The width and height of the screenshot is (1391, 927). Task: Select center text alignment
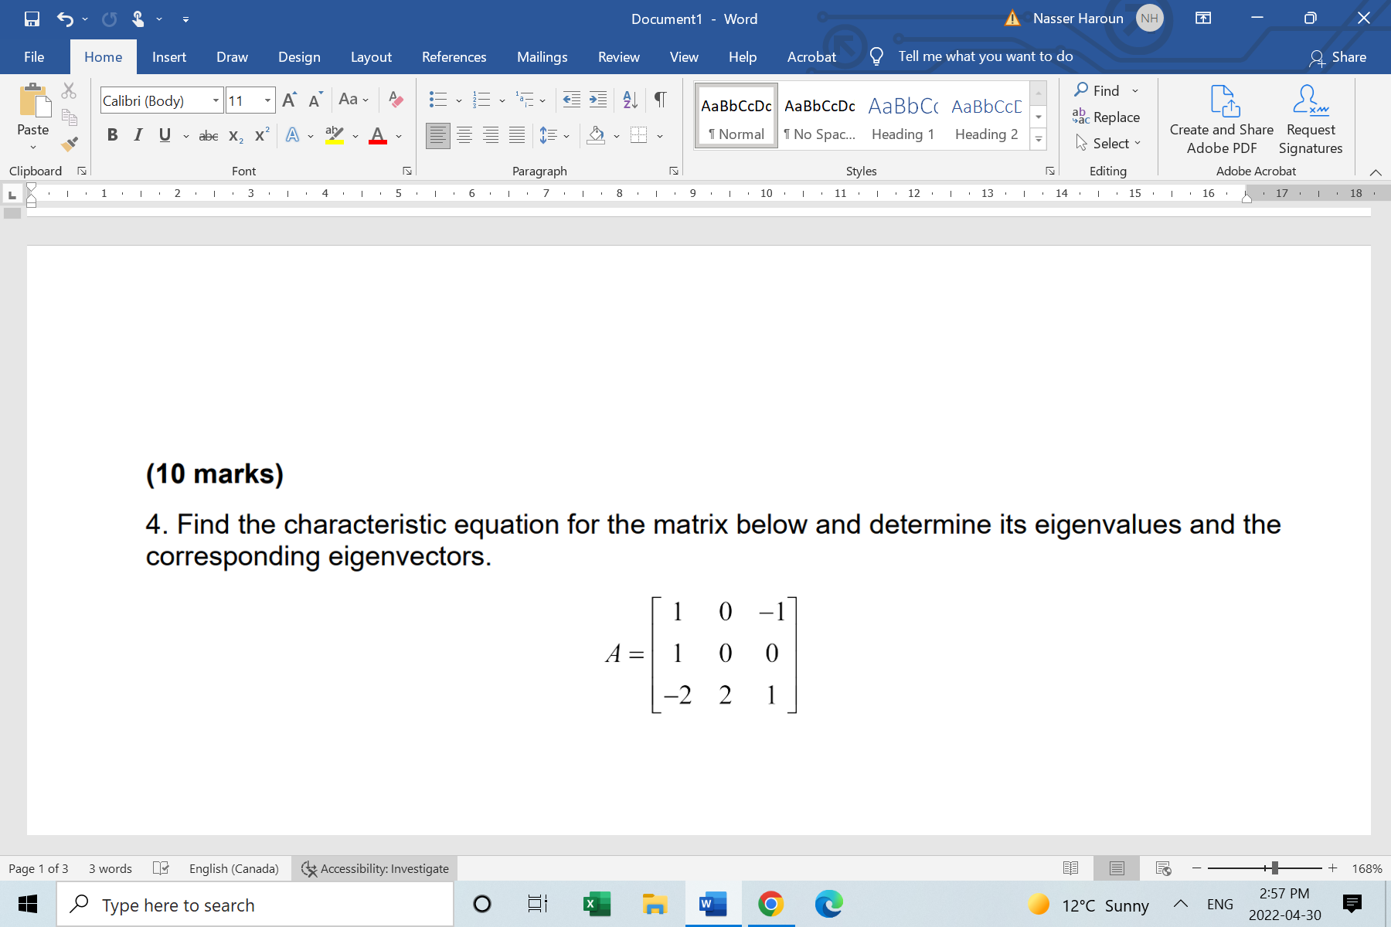tap(464, 134)
